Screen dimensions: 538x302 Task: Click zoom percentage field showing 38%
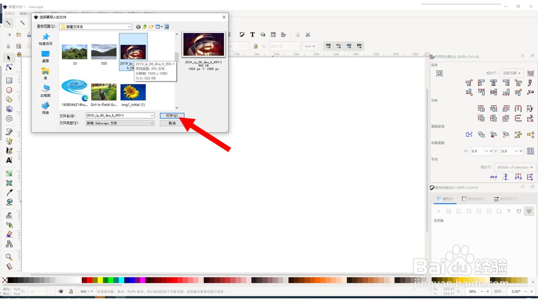pyautogui.click(x=472, y=292)
